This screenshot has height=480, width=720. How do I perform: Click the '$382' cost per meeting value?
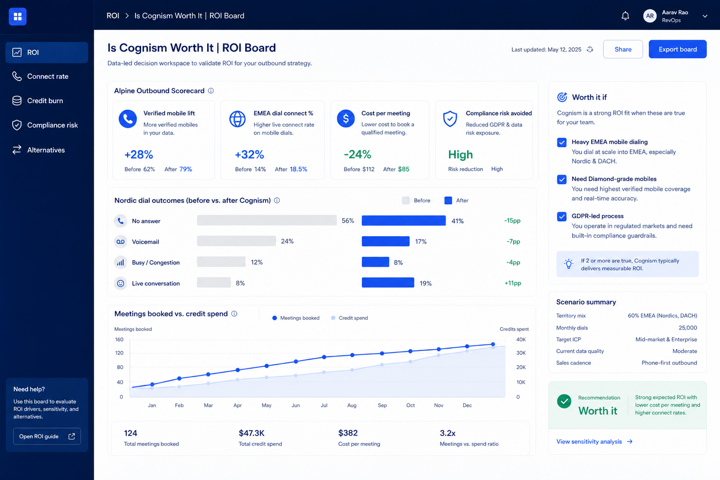(x=348, y=434)
